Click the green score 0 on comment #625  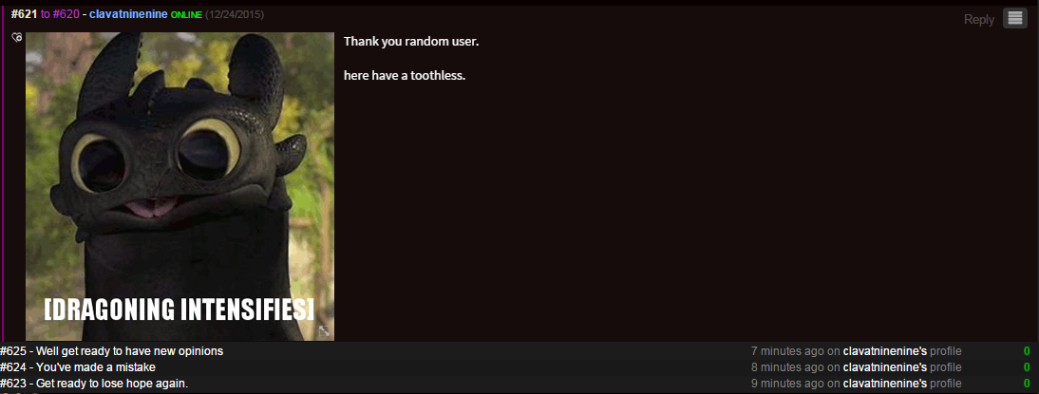point(1027,351)
